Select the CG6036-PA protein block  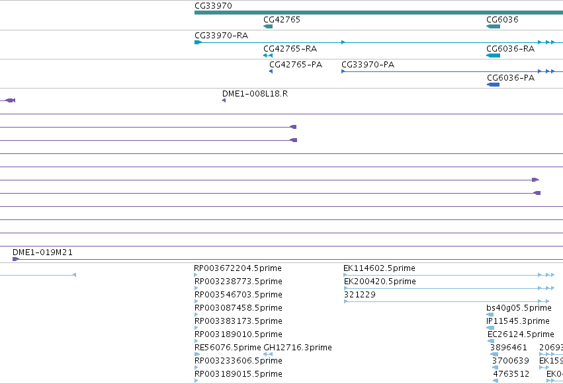tap(493, 85)
